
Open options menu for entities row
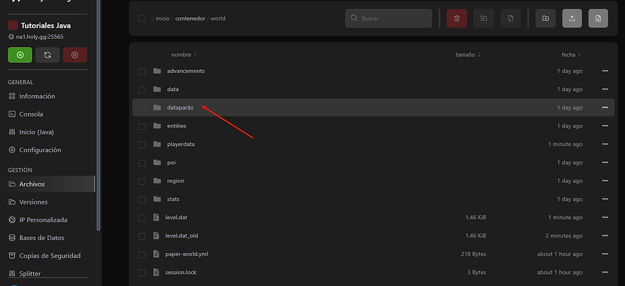(x=605, y=126)
